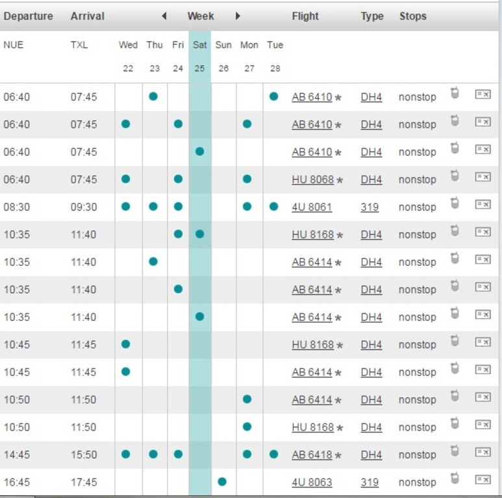Screen dimensions: 502x498
Task: Open the HU 8068 flight link
Action: [312, 180]
